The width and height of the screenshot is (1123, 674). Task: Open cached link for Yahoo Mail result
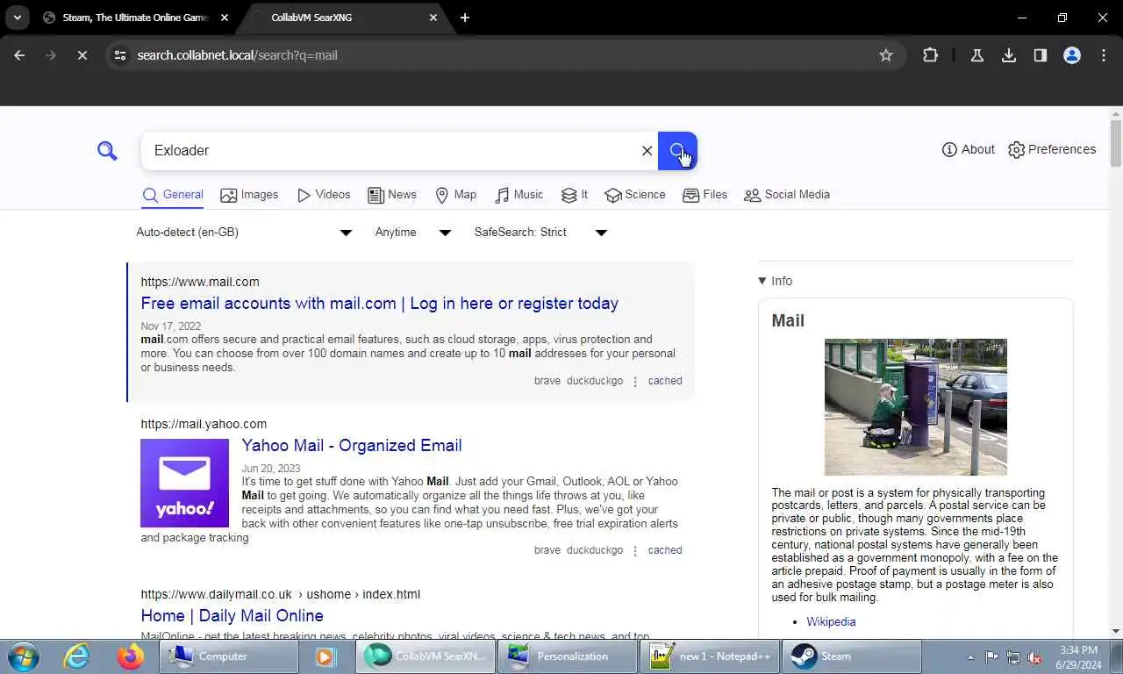click(665, 550)
